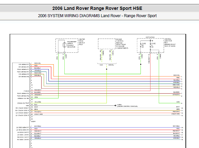Select the 'DIESEL' branch label

click(111, 65)
